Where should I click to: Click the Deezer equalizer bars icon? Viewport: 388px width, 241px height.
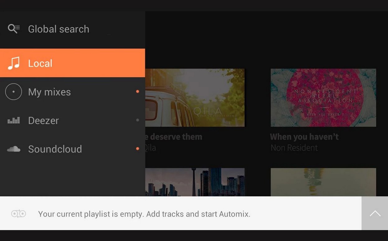click(x=14, y=120)
